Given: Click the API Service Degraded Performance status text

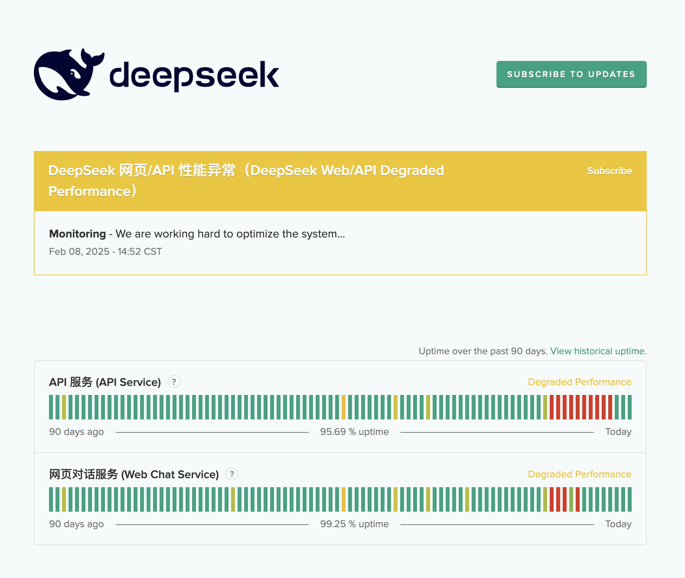Looking at the screenshot, I should click(x=580, y=382).
